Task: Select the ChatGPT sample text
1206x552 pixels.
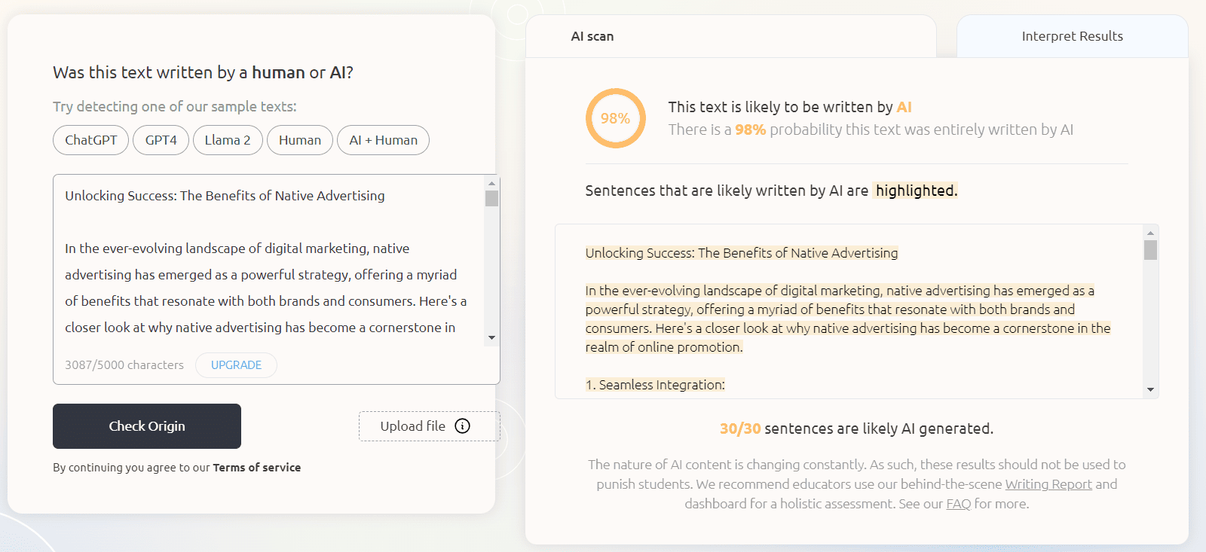Action: tap(90, 140)
